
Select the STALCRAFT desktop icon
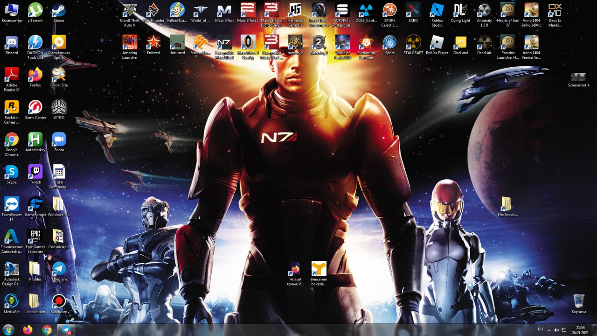coord(413,45)
